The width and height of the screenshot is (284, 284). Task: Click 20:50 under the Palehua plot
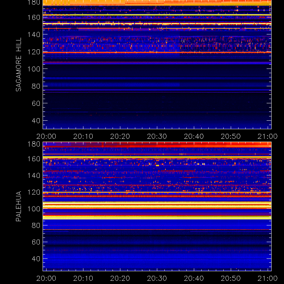coord(231,278)
